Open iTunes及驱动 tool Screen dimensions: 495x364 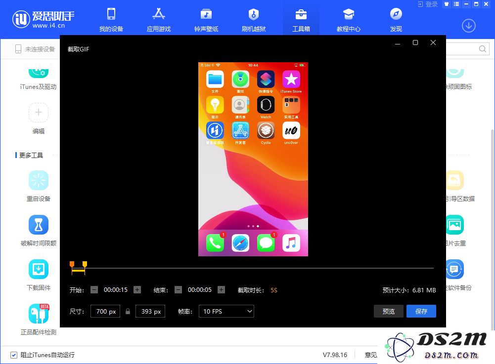point(38,79)
